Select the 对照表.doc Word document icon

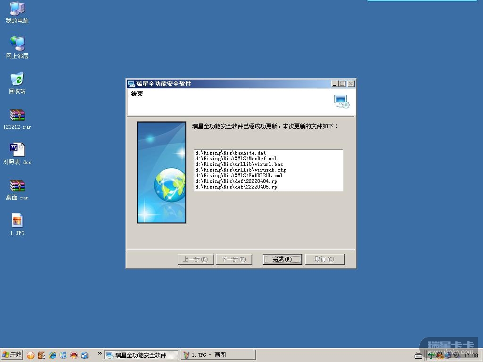point(17,154)
